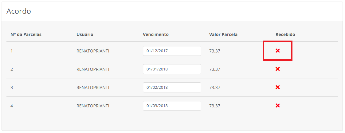Select the Acordo panel title
Image resolution: width=345 pixels, height=133 pixels.
pyautogui.click(x=19, y=11)
